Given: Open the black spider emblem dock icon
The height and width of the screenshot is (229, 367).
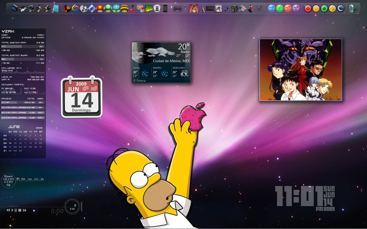Looking at the screenshot, I should 259,9.
